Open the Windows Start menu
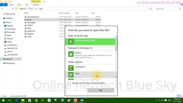183x103 pixels. [x=3, y=100]
